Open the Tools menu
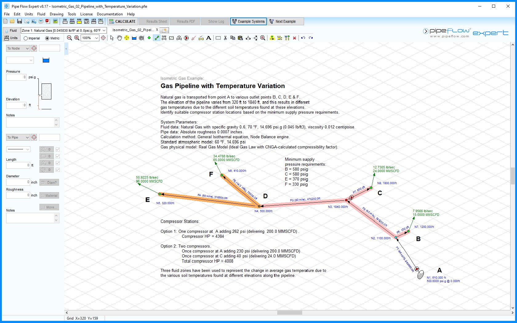 [x=72, y=14]
